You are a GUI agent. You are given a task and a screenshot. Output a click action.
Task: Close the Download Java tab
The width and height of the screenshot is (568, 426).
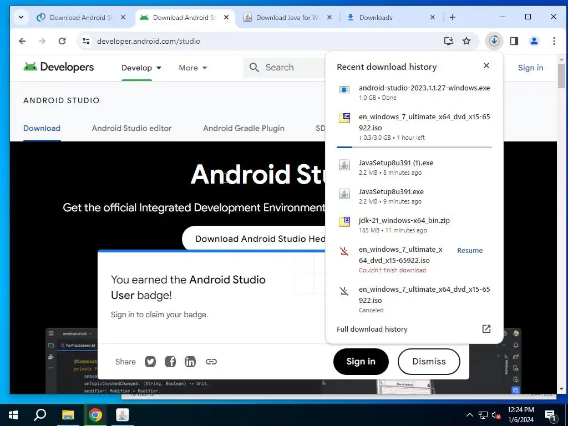click(329, 17)
